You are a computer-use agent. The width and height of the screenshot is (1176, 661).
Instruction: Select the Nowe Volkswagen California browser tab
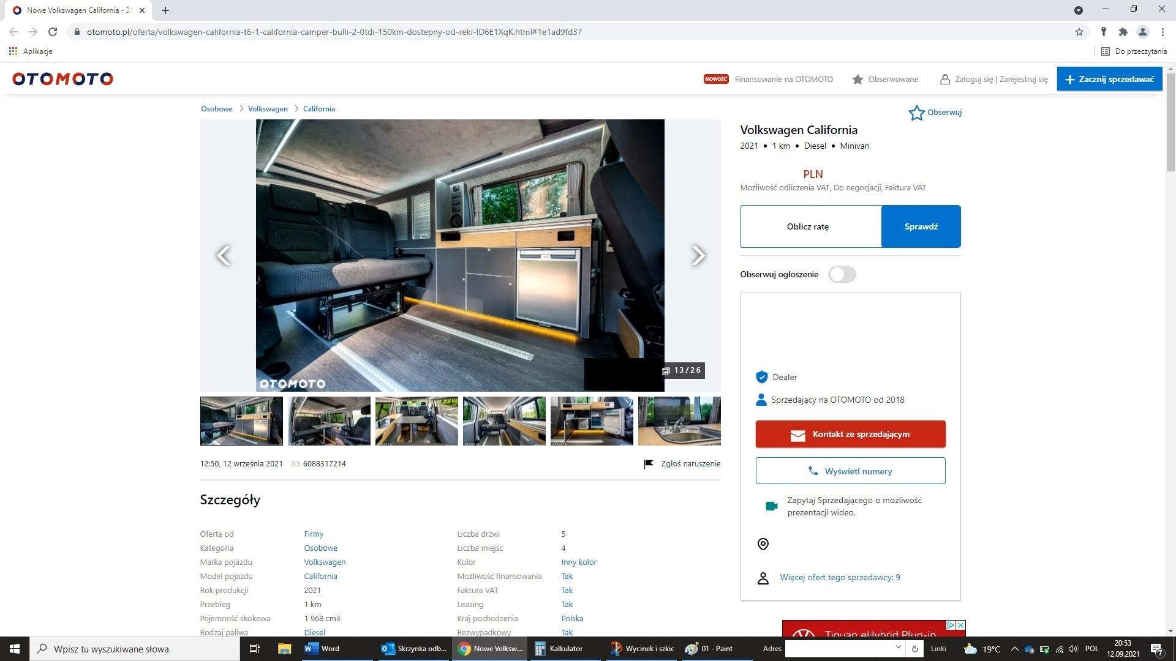pos(78,10)
